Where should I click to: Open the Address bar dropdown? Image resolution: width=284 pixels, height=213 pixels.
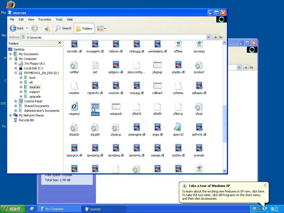click(x=208, y=37)
